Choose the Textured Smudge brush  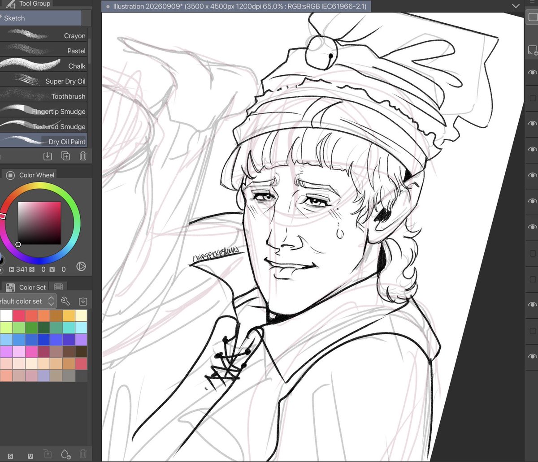pyautogui.click(x=43, y=126)
